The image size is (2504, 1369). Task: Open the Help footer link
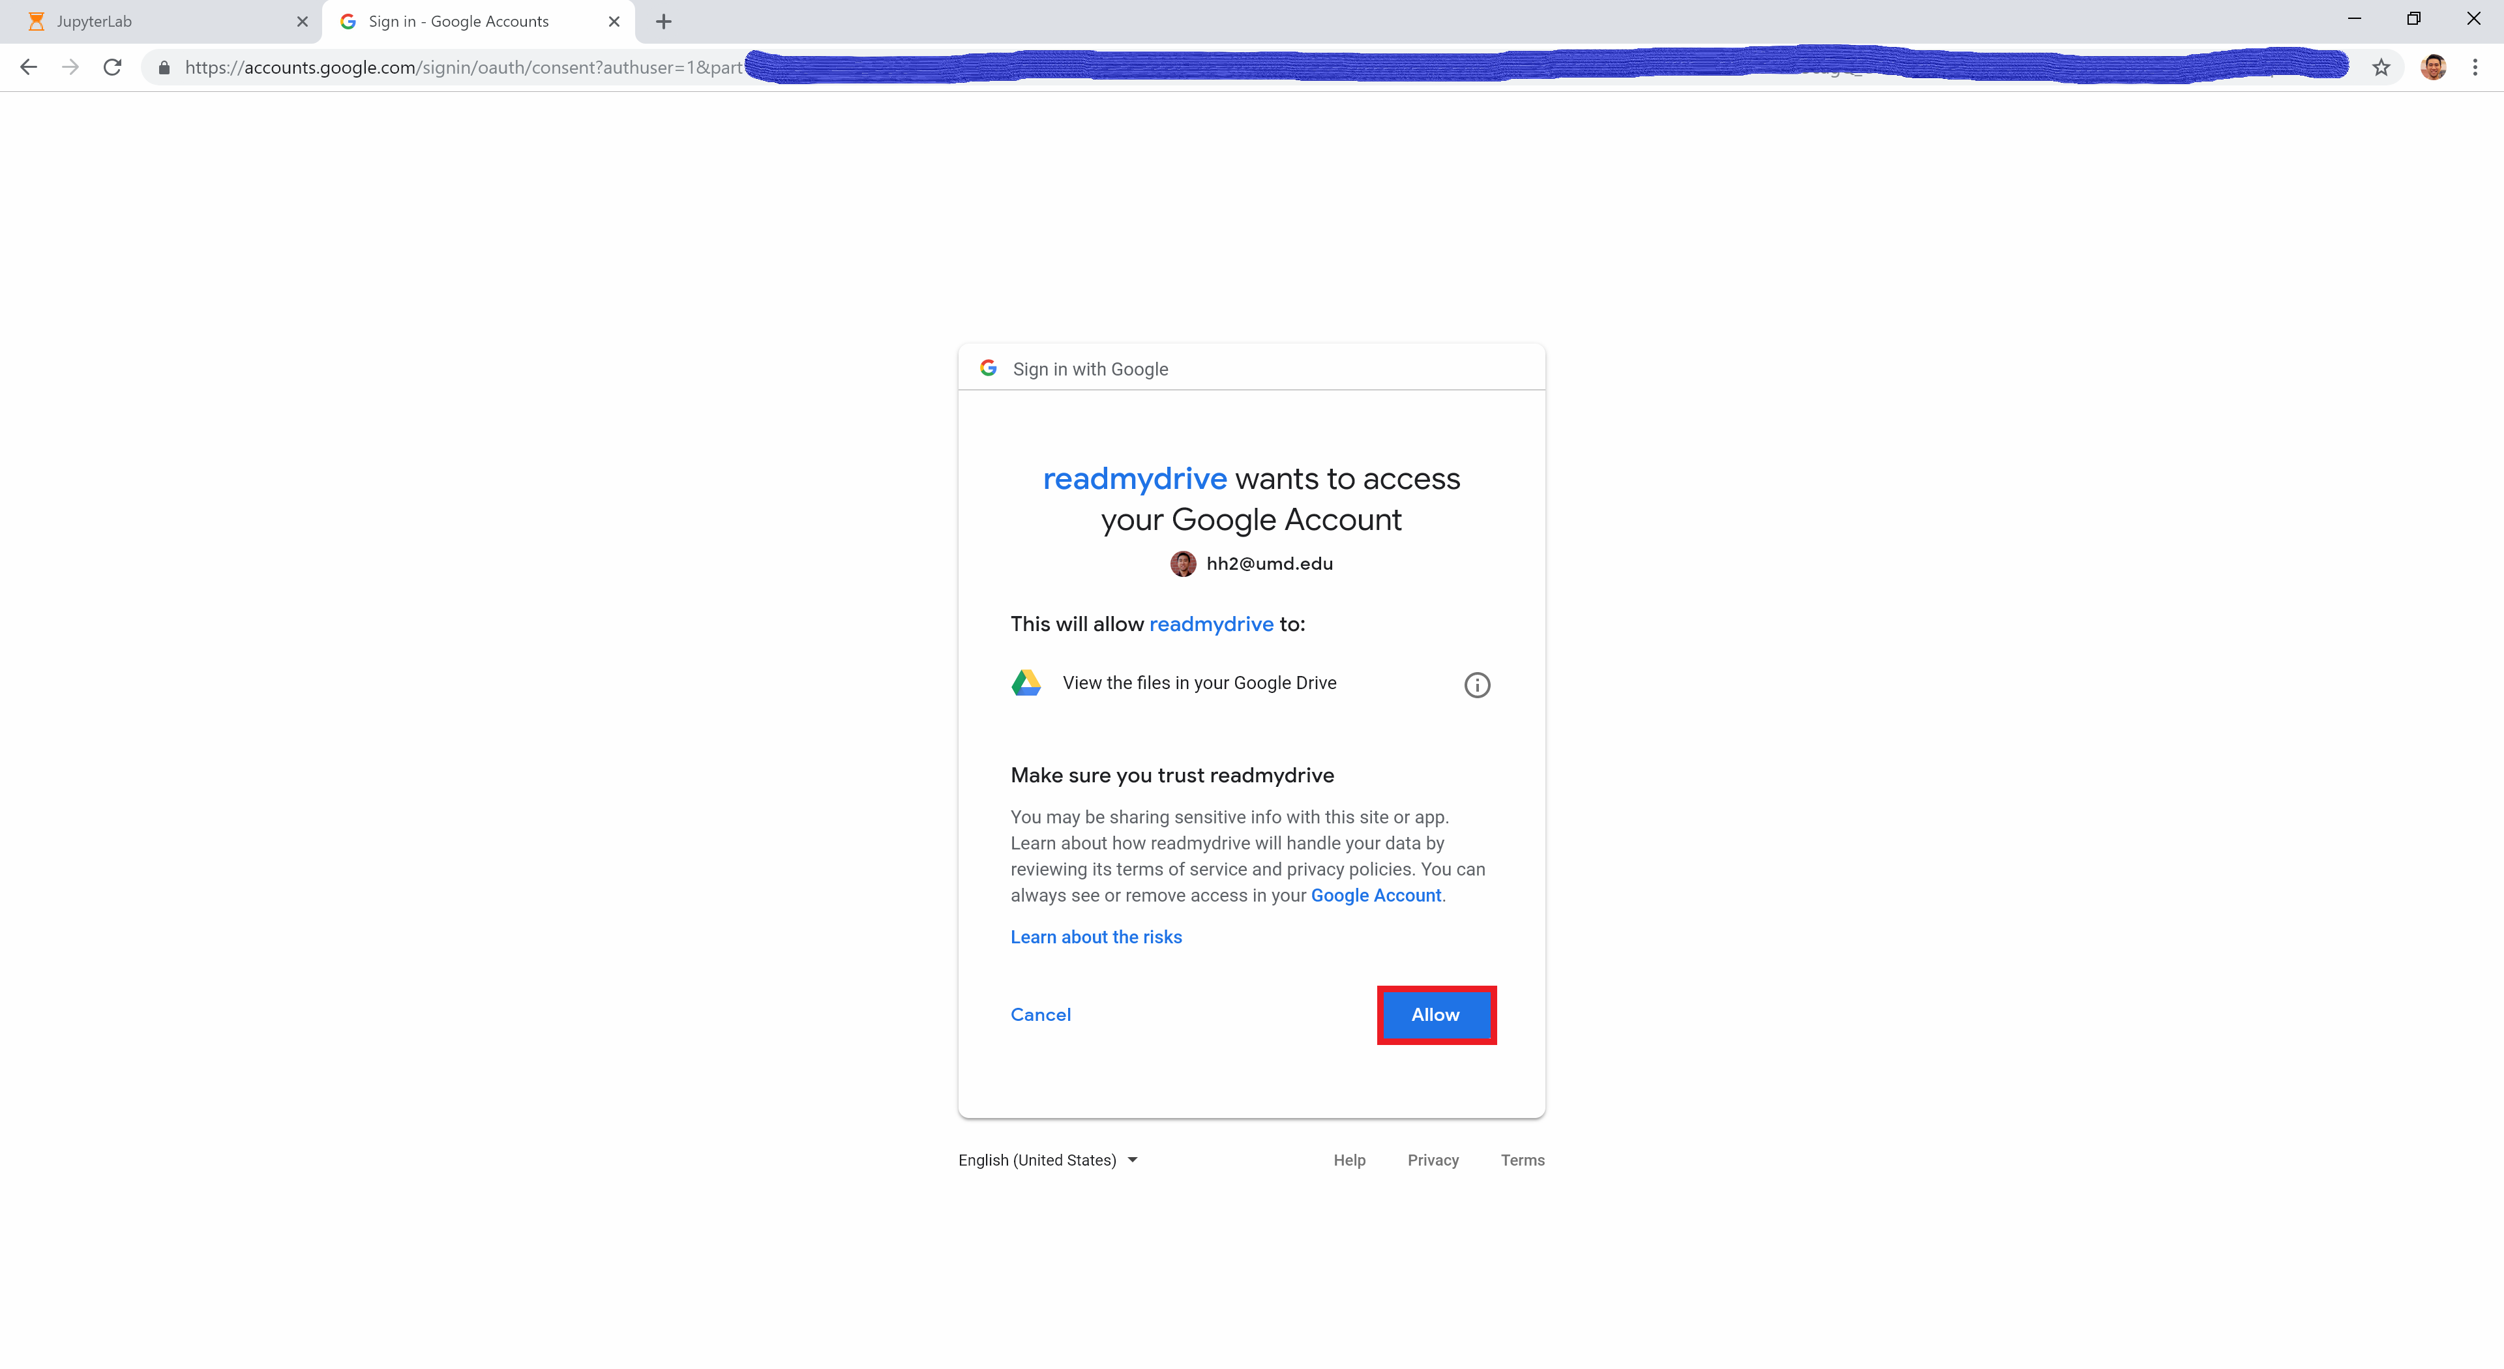click(1349, 1159)
